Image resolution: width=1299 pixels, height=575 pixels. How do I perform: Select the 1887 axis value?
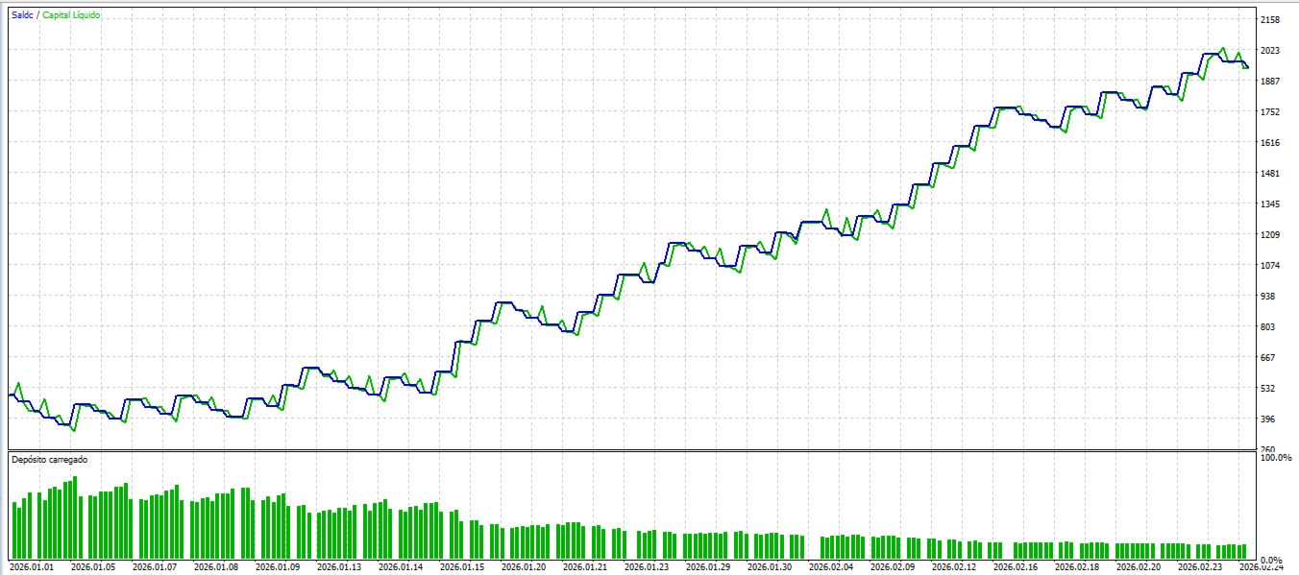tap(1271, 82)
